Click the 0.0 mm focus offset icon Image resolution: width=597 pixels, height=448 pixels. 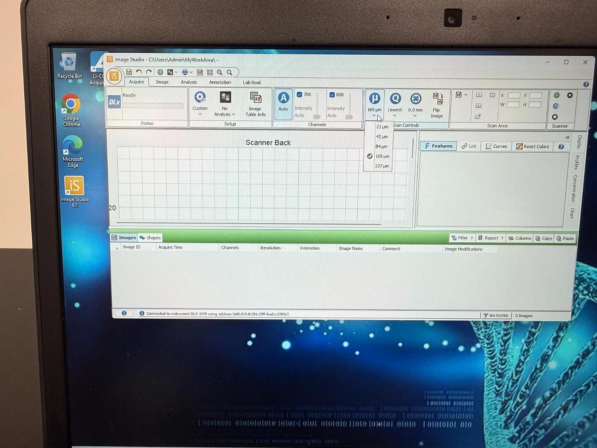click(415, 98)
